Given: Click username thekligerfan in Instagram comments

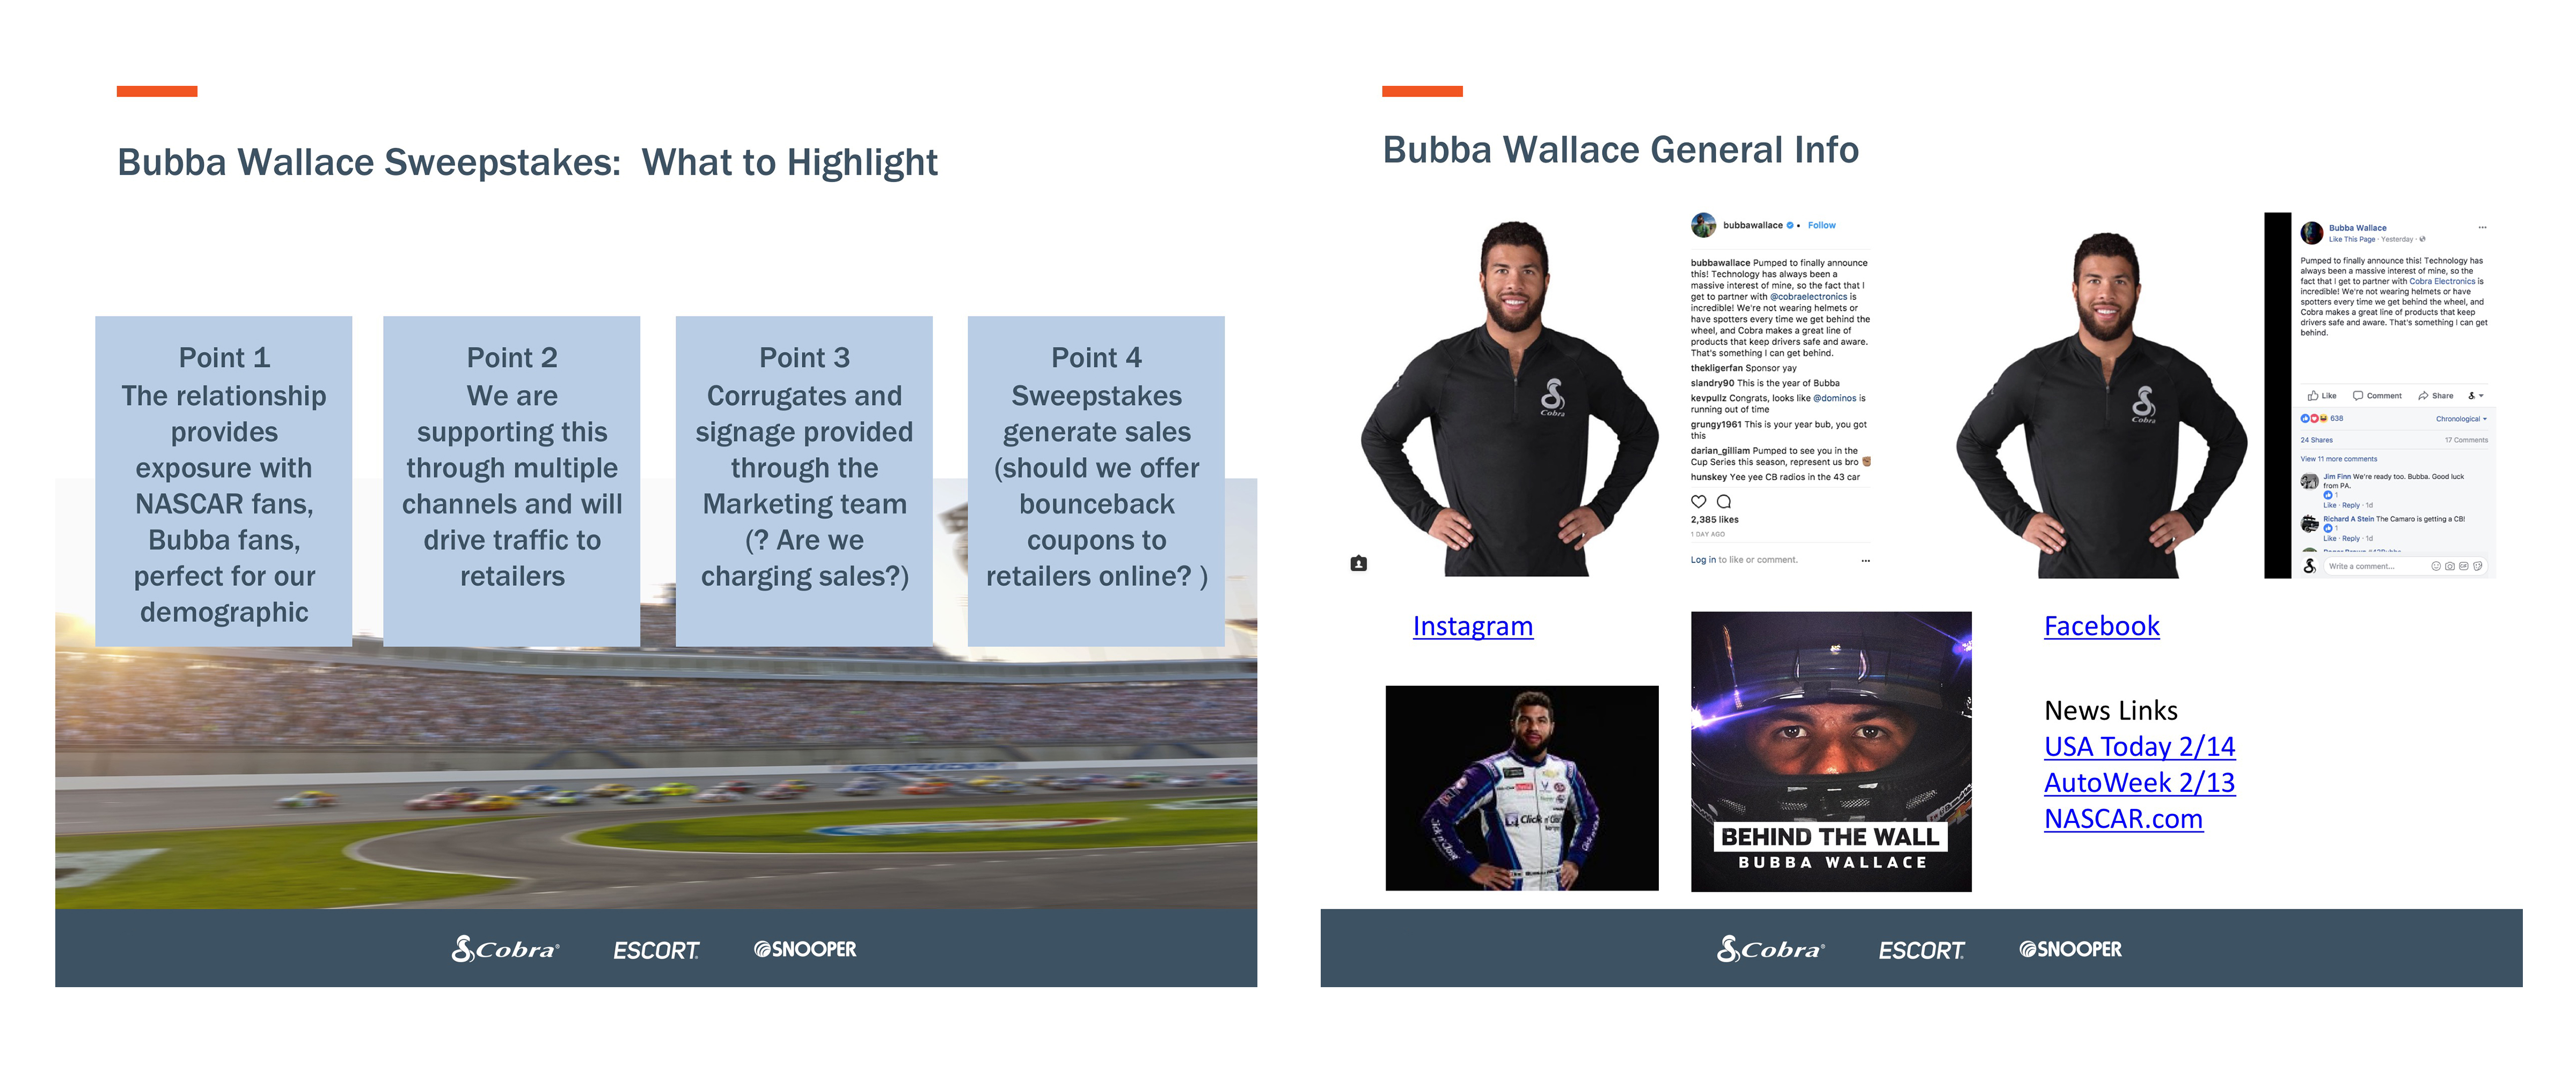Looking at the screenshot, I should point(1716,368).
